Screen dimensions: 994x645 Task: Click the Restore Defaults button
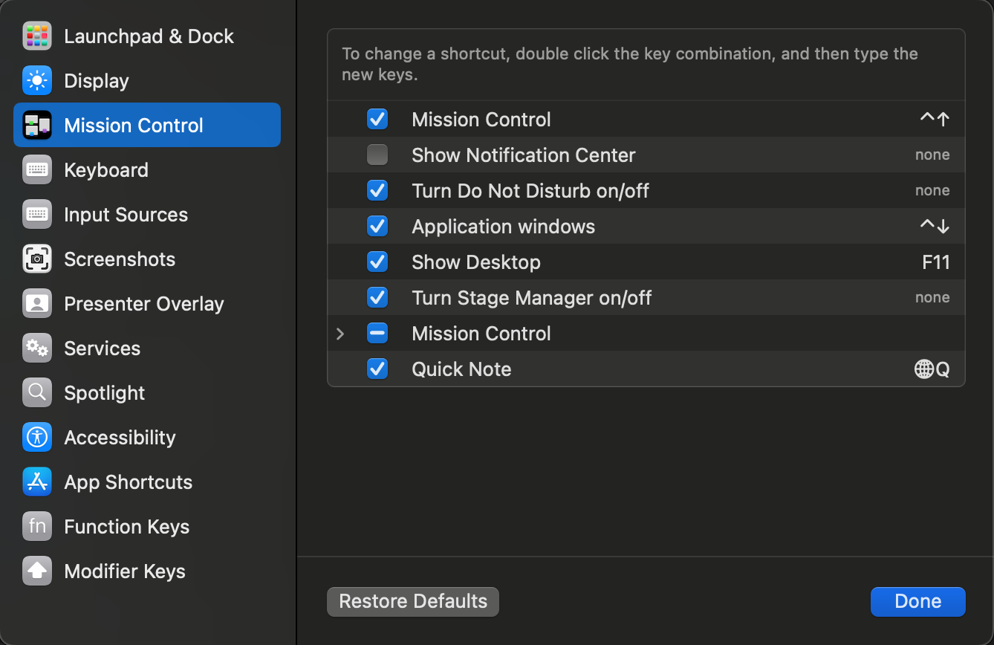pyautogui.click(x=412, y=602)
